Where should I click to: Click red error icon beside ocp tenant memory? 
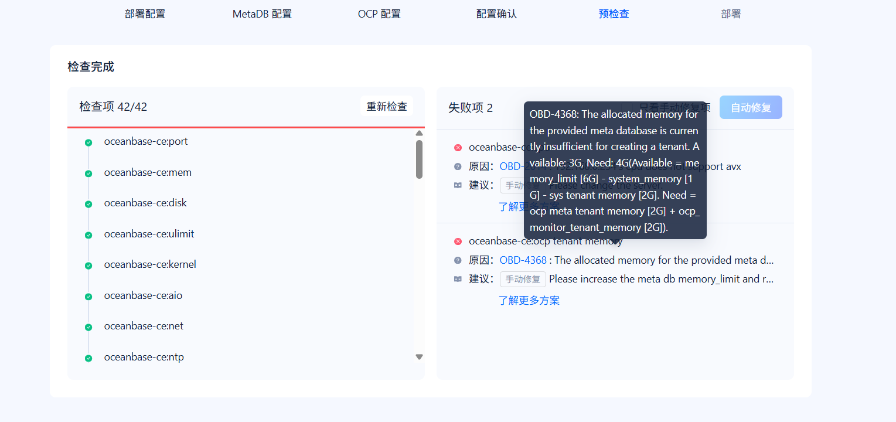pyautogui.click(x=458, y=241)
